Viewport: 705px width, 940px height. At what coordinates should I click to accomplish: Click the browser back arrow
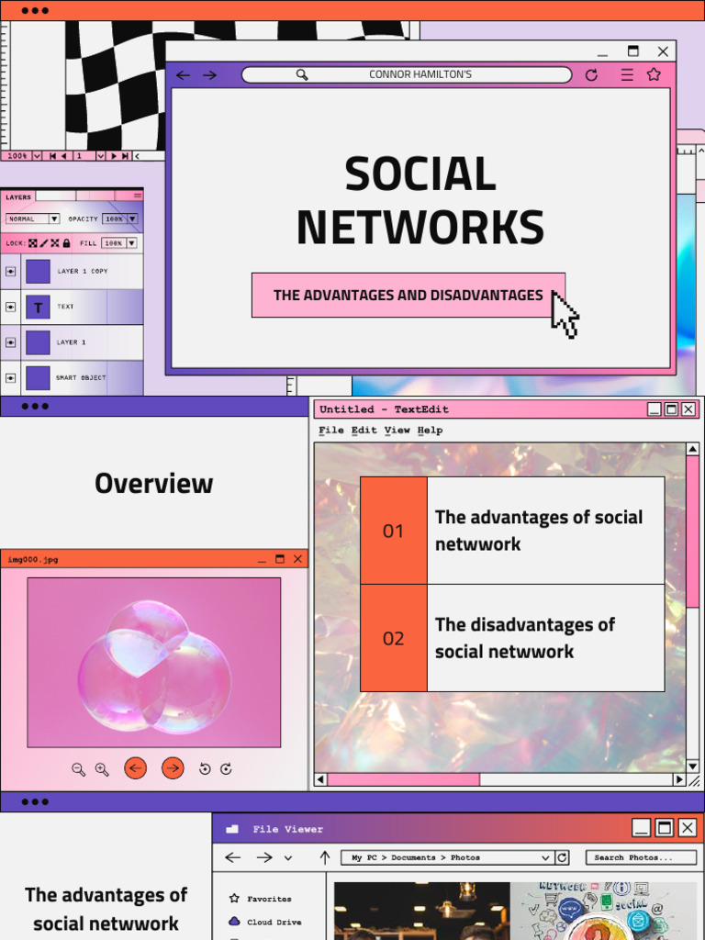(x=183, y=75)
